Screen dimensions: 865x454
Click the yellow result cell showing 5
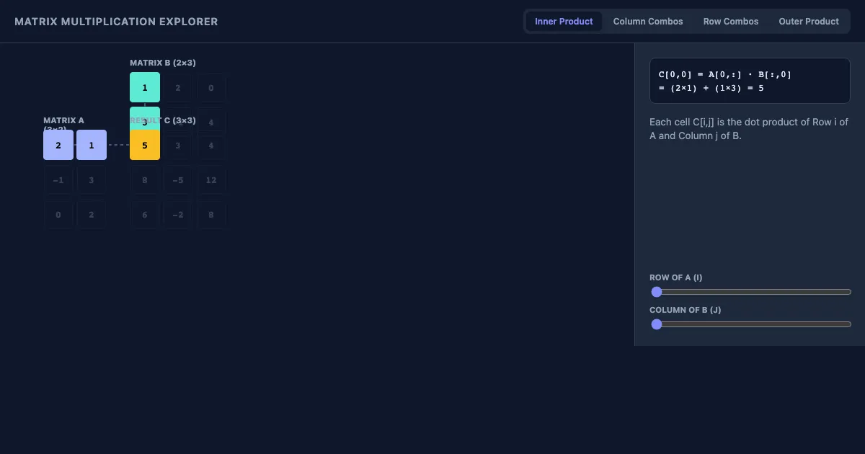(145, 145)
